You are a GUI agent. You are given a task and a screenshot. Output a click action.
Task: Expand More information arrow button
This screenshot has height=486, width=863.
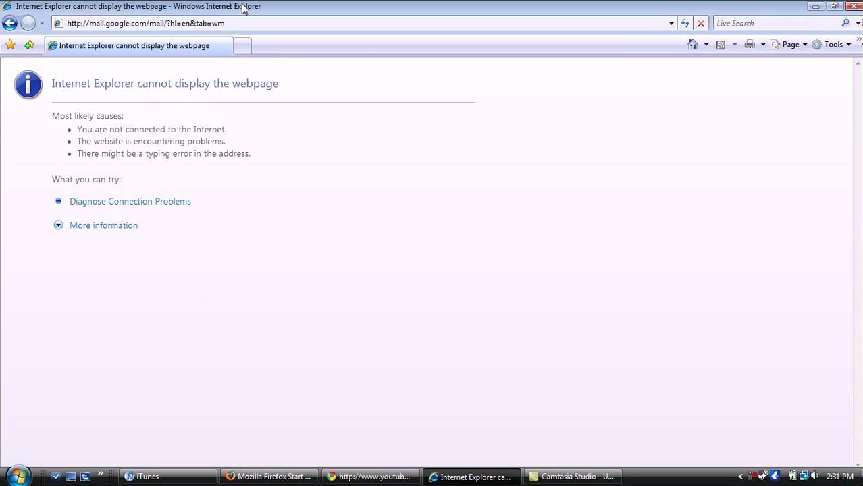point(59,225)
